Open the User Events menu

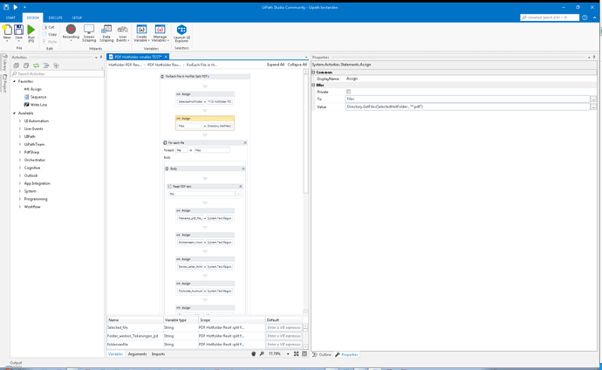coord(122,33)
